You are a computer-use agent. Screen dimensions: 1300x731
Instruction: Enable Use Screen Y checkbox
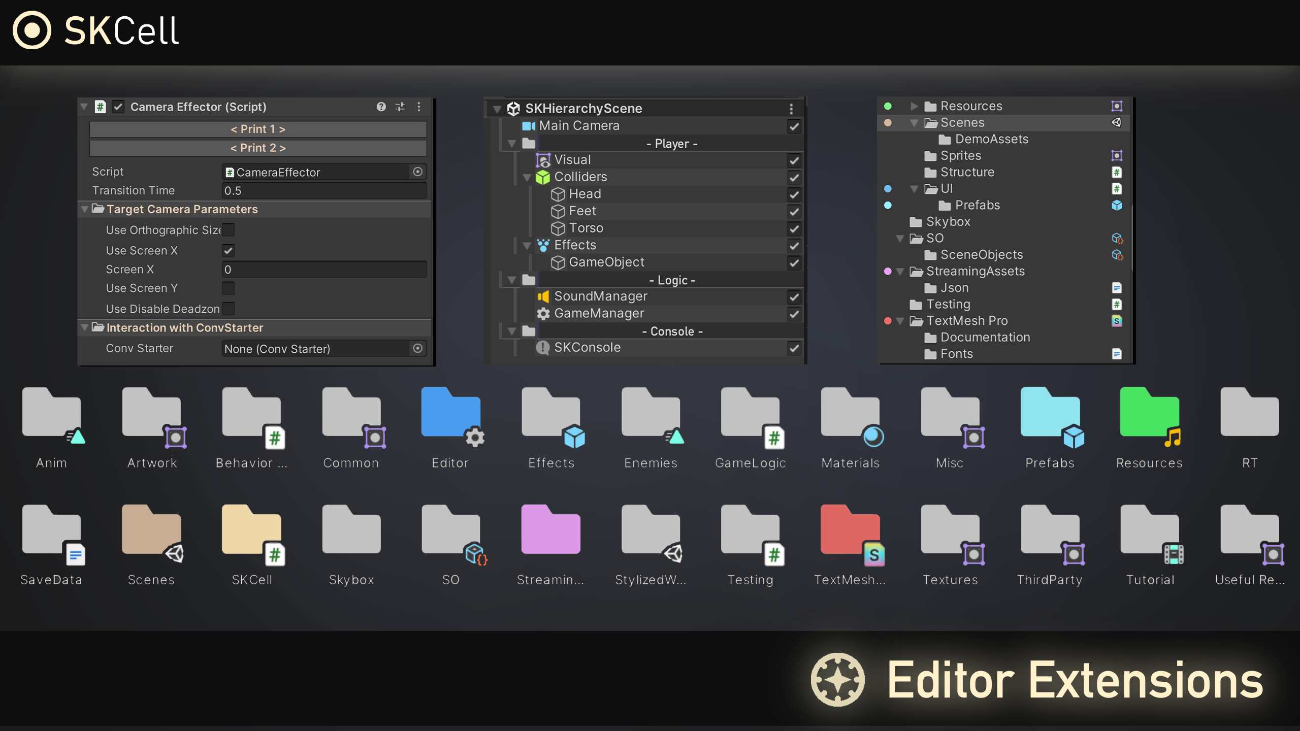coord(229,288)
